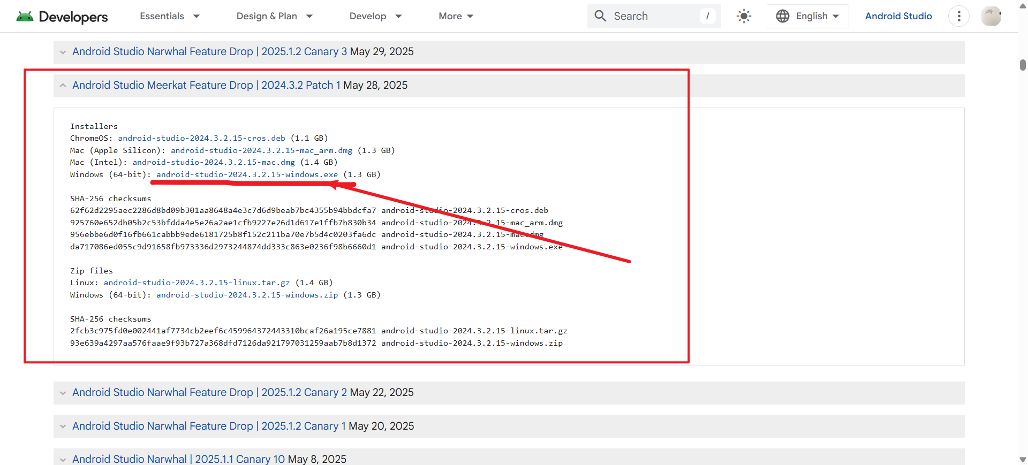Toggle the theme brightness sun icon

coord(744,16)
